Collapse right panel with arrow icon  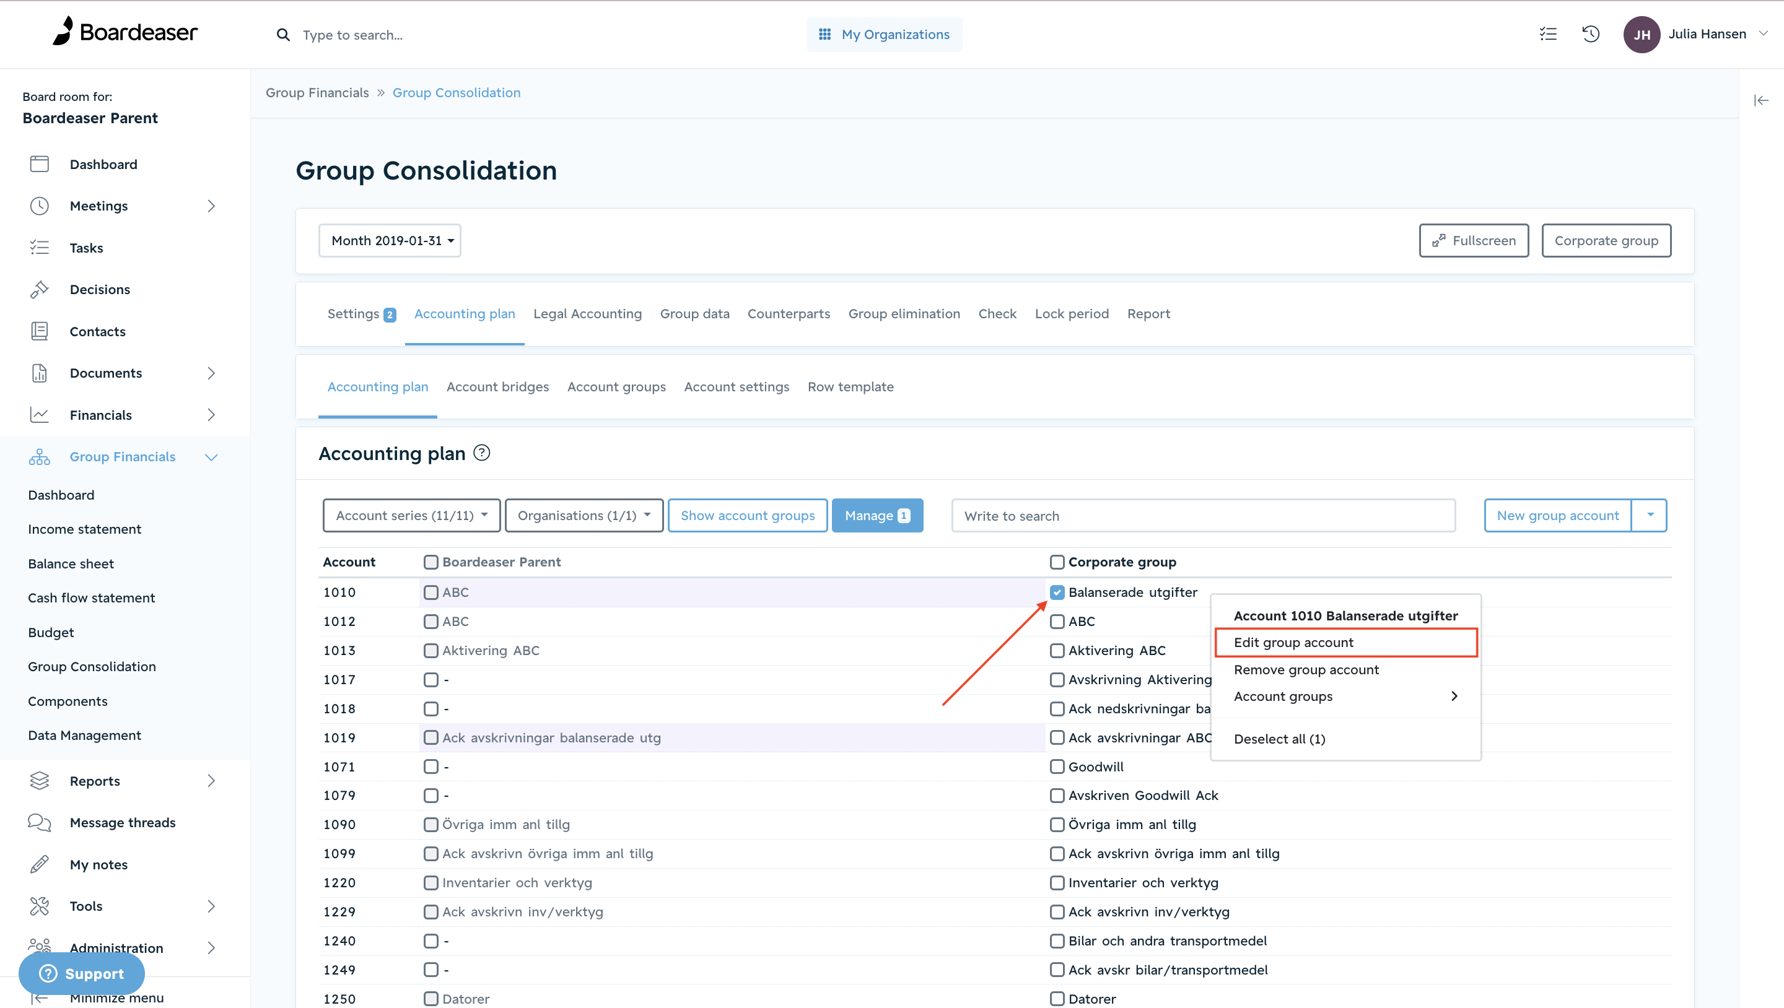pos(1760,101)
